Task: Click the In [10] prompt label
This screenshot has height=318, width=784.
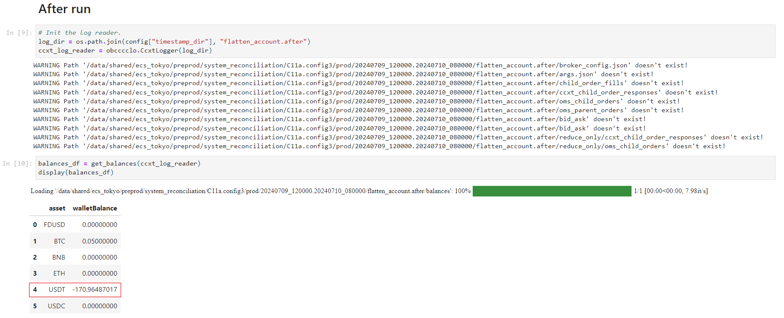Action: point(17,163)
